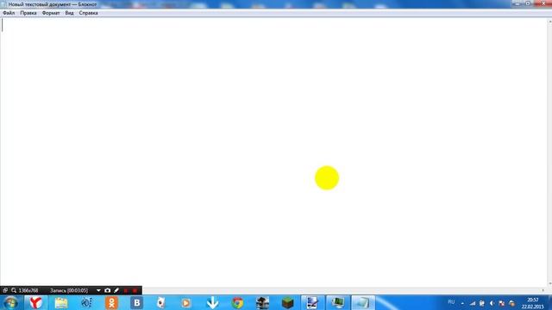The width and height of the screenshot is (552, 310).
Task: Click the vertical scrollbar down arrow
Action: pyautogui.click(x=549, y=283)
